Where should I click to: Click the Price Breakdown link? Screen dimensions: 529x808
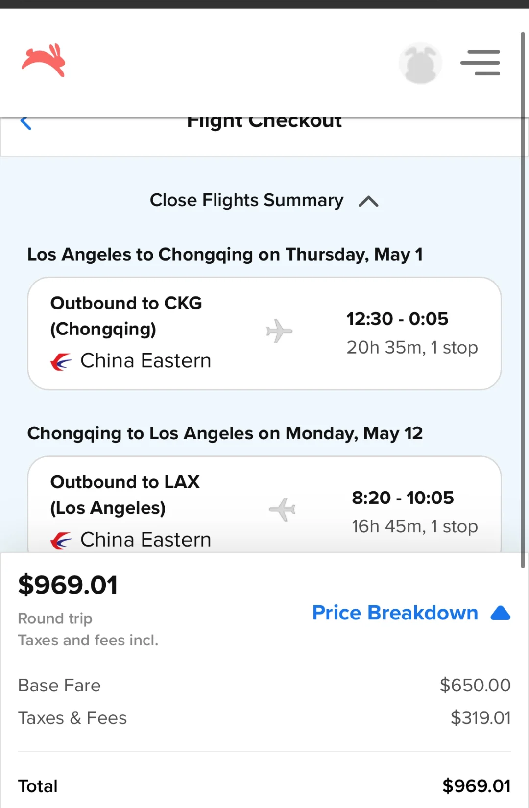[395, 613]
